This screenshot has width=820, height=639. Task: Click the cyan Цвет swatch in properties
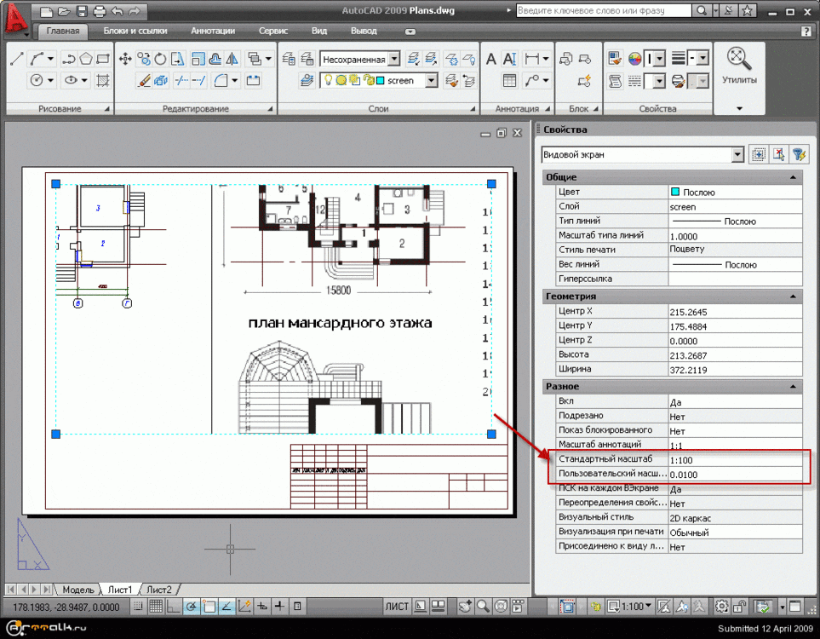[x=676, y=192]
